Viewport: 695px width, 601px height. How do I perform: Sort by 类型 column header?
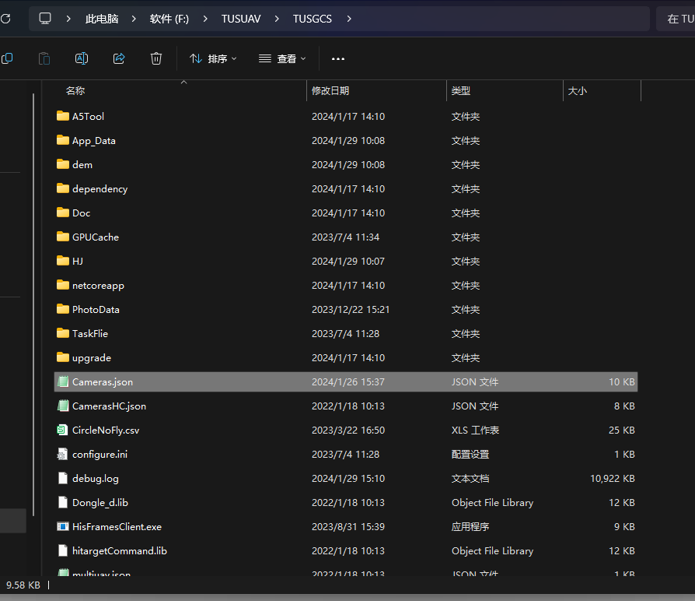(x=460, y=90)
